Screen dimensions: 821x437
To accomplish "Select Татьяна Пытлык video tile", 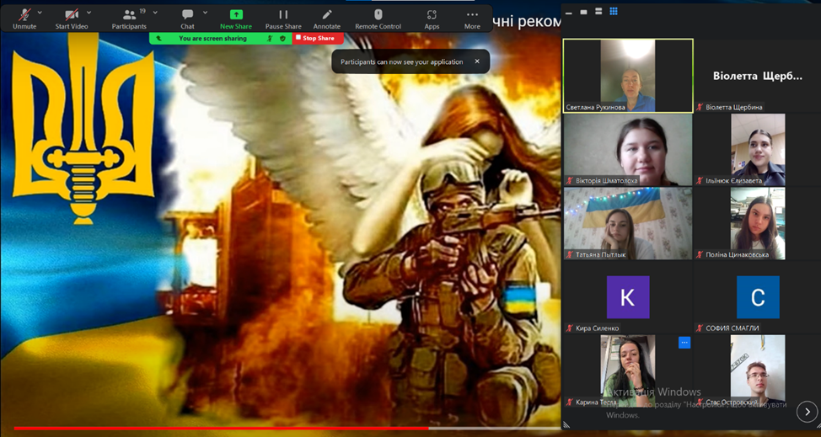I will click(x=628, y=223).
